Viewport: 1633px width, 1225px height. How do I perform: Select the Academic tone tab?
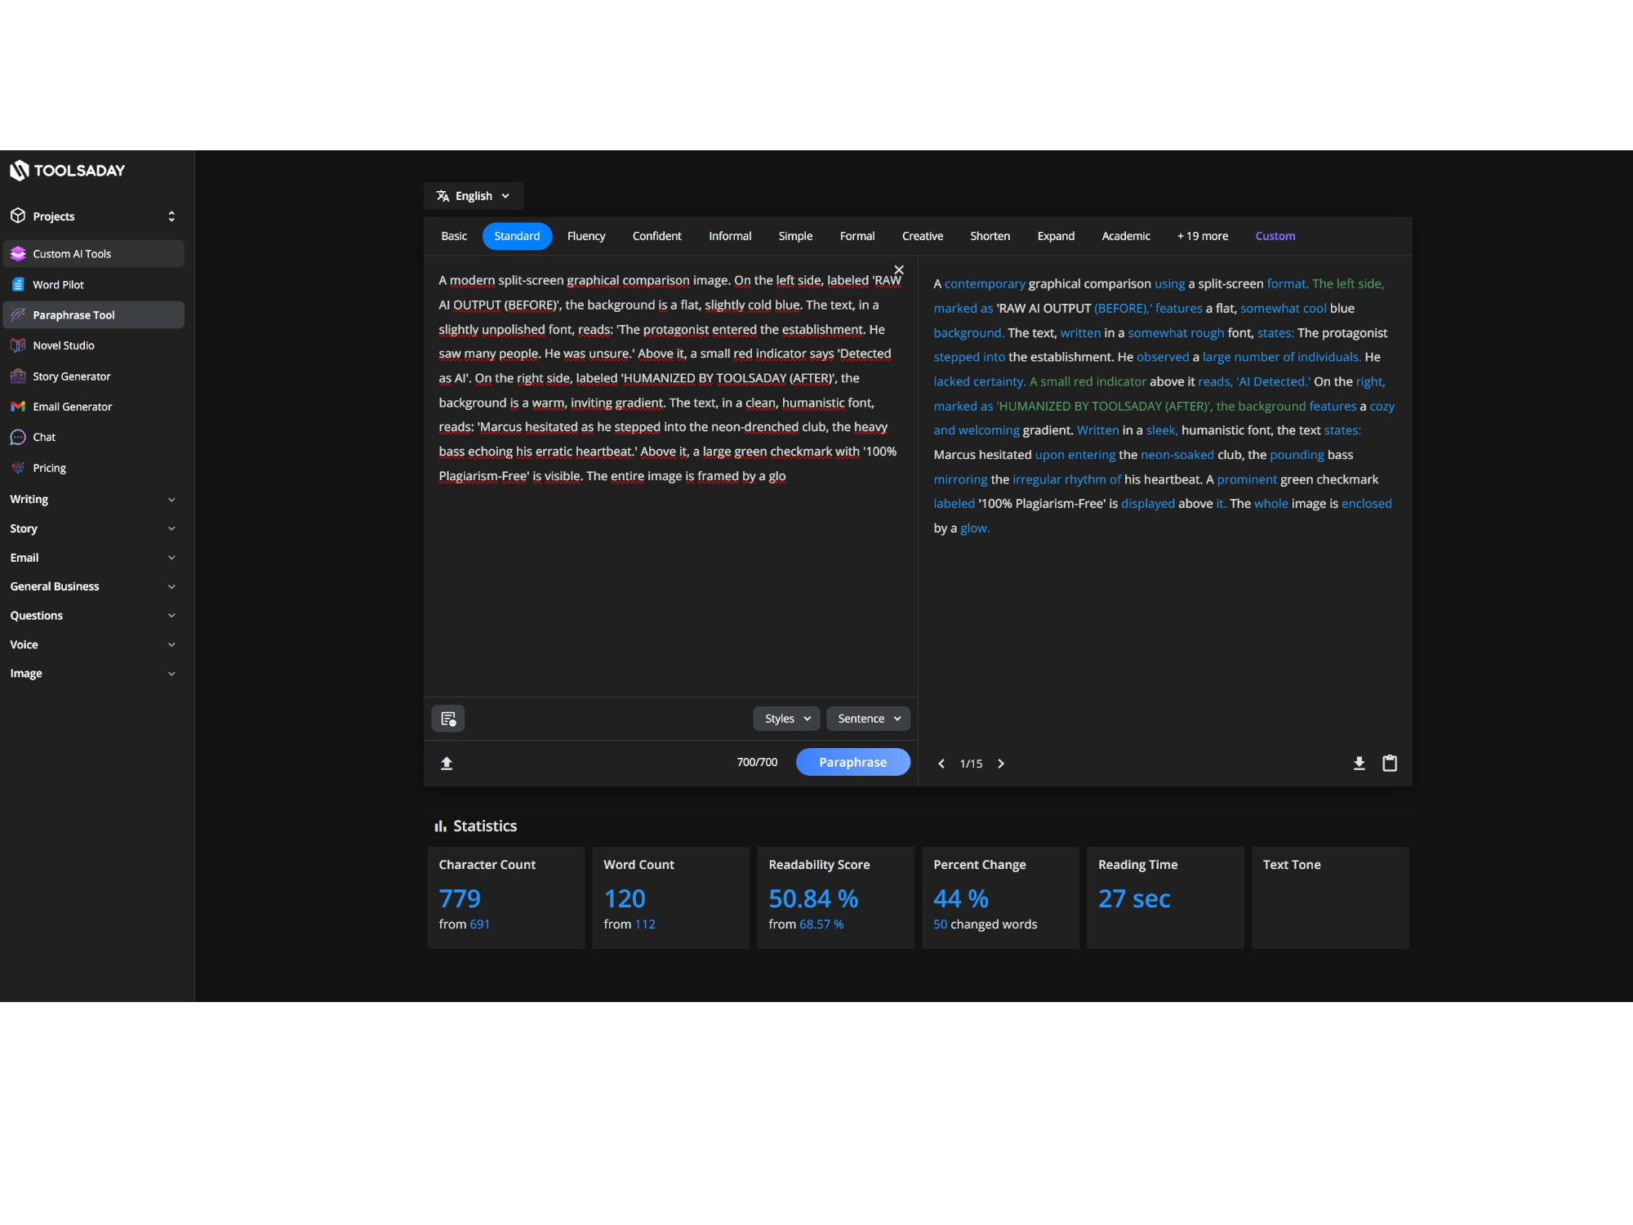click(x=1125, y=236)
